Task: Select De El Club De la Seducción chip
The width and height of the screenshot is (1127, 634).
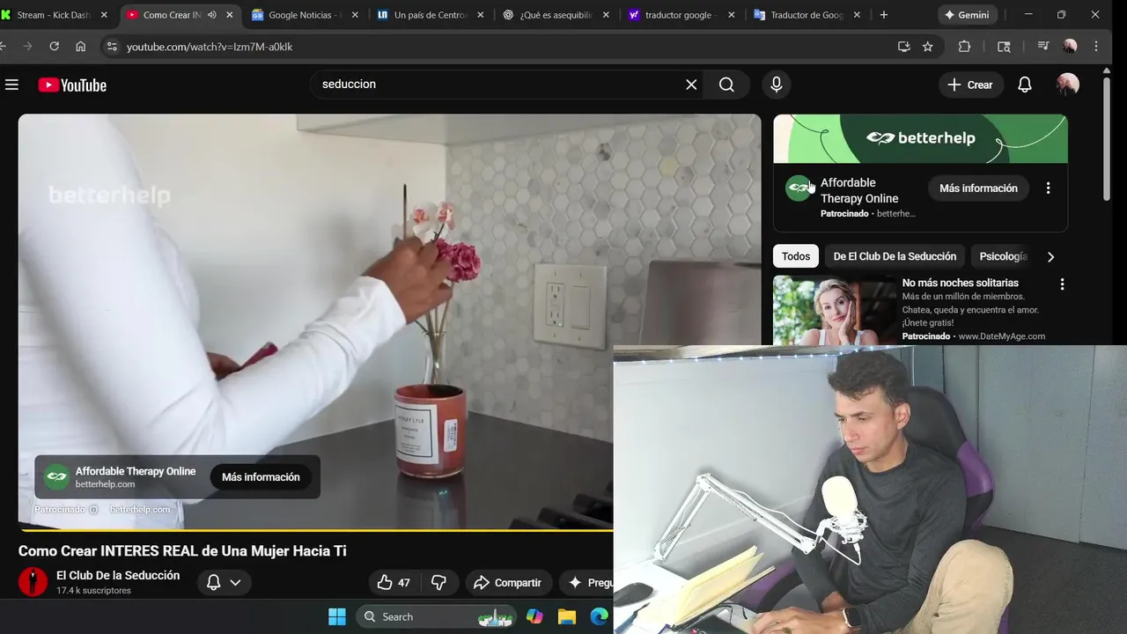Action: tap(895, 256)
